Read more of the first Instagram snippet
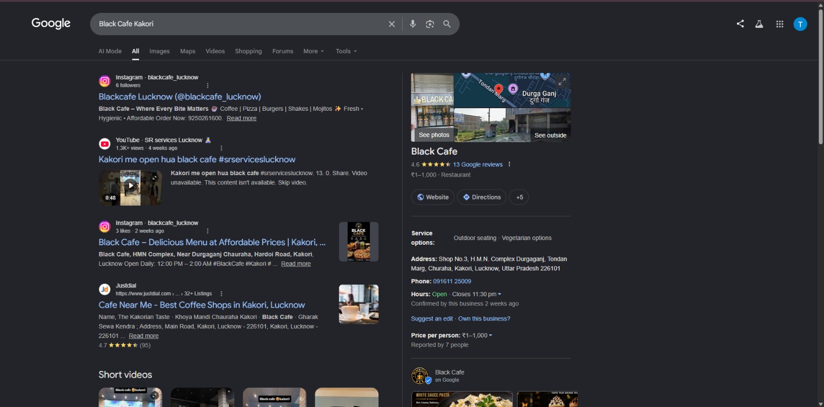Viewport: 824px width, 407px height. coord(242,118)
